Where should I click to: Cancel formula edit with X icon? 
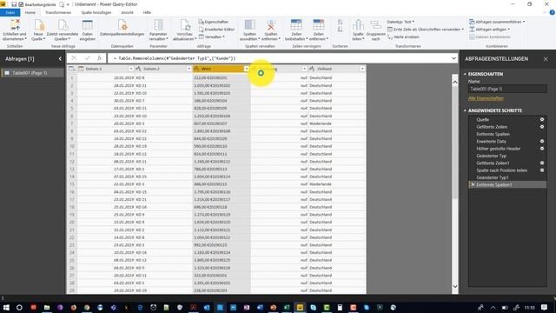pos(74,58)
